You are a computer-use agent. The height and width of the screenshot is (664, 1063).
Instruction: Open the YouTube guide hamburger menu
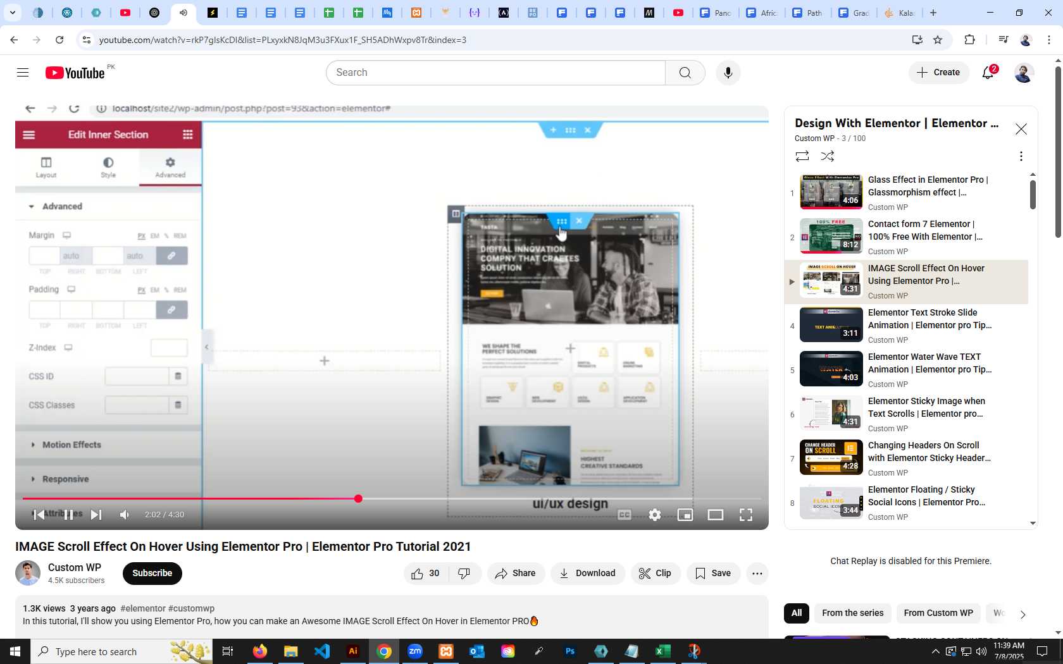(23, 73)
